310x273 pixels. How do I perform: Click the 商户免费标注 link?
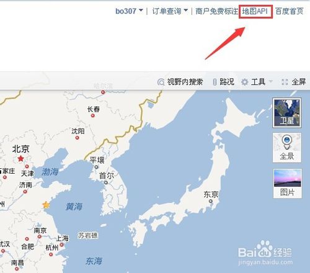tap(216, 11)
